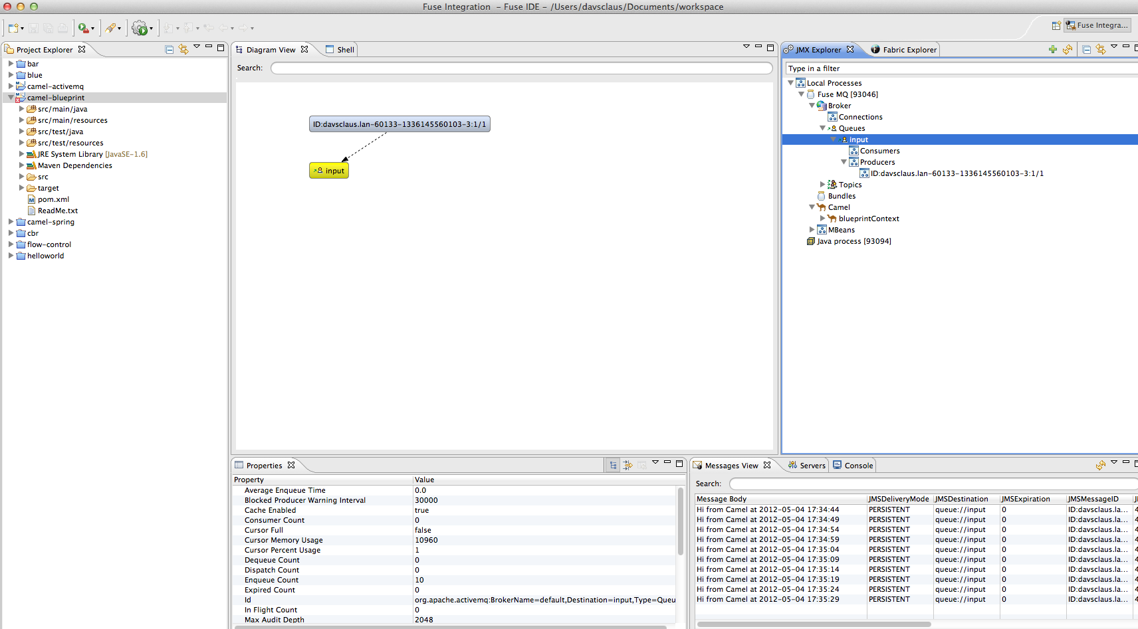The image size is (1138, 629).
Task: Click the add (green plus) icon in JMX Explorer
Action: coord(1053,49)
